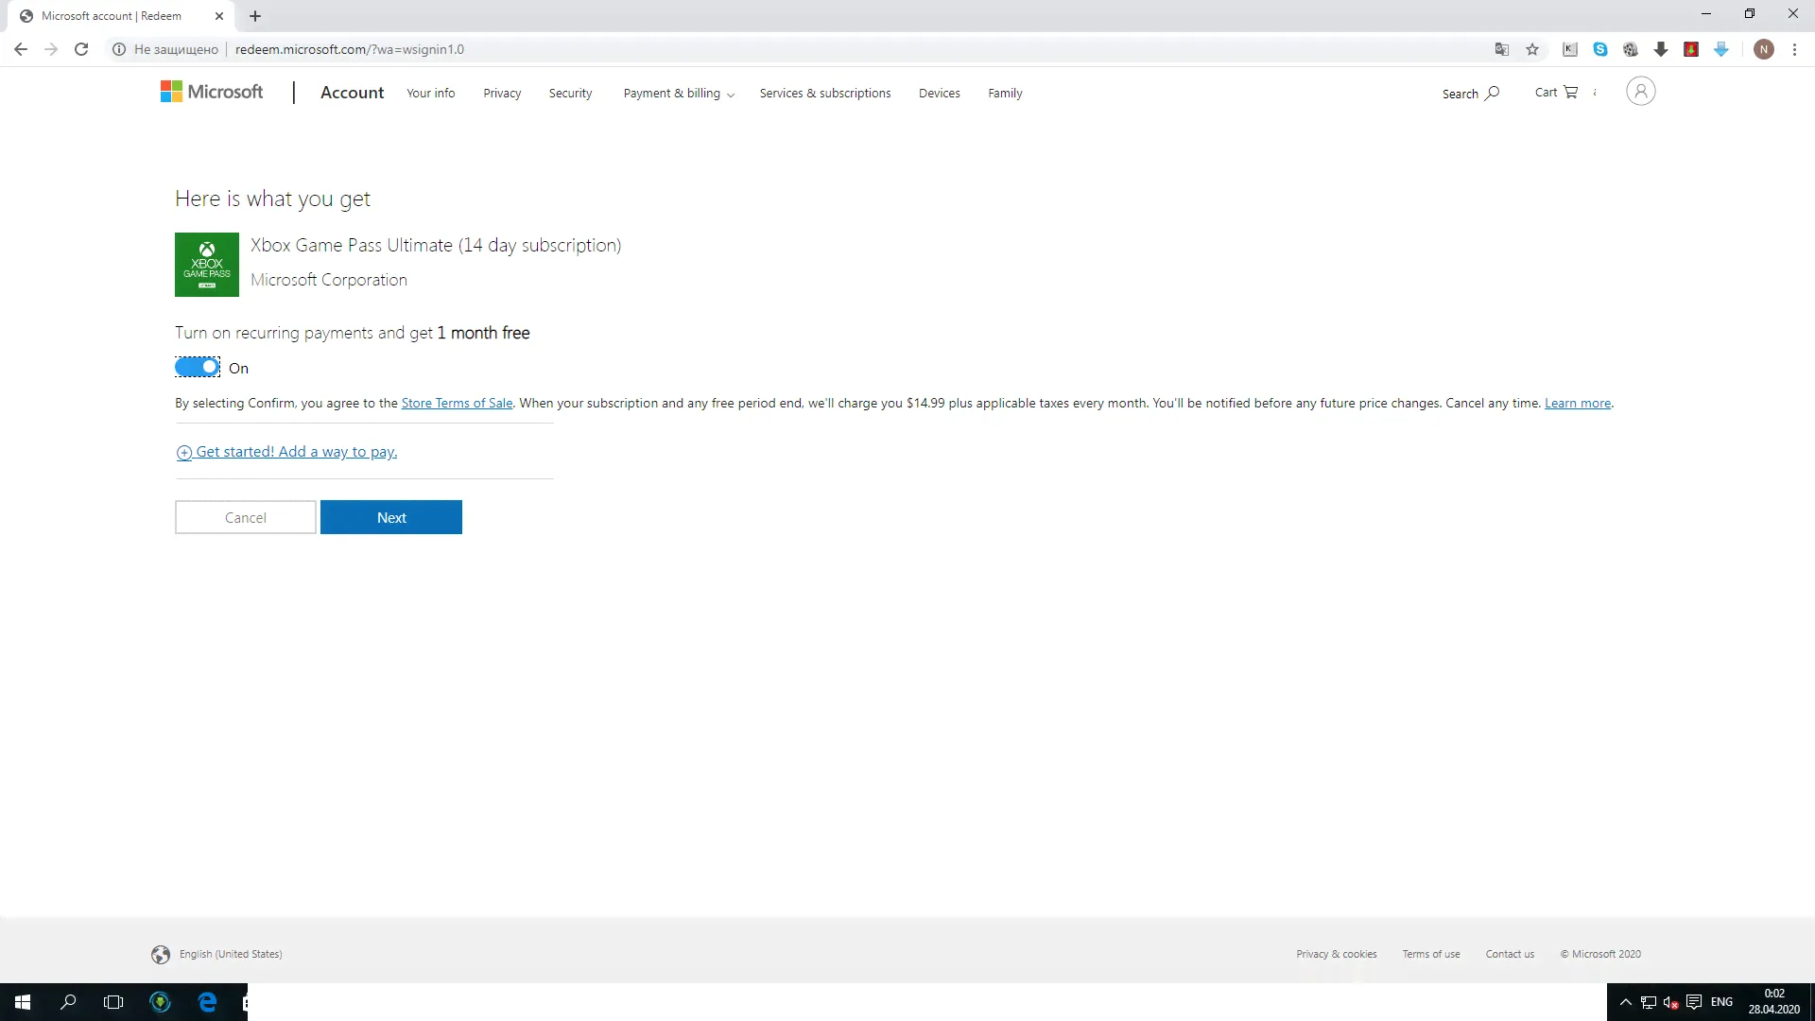Viewport: 1815px width, 1021px height.
Task: Open the Security menu item
Action: [570, 94]
